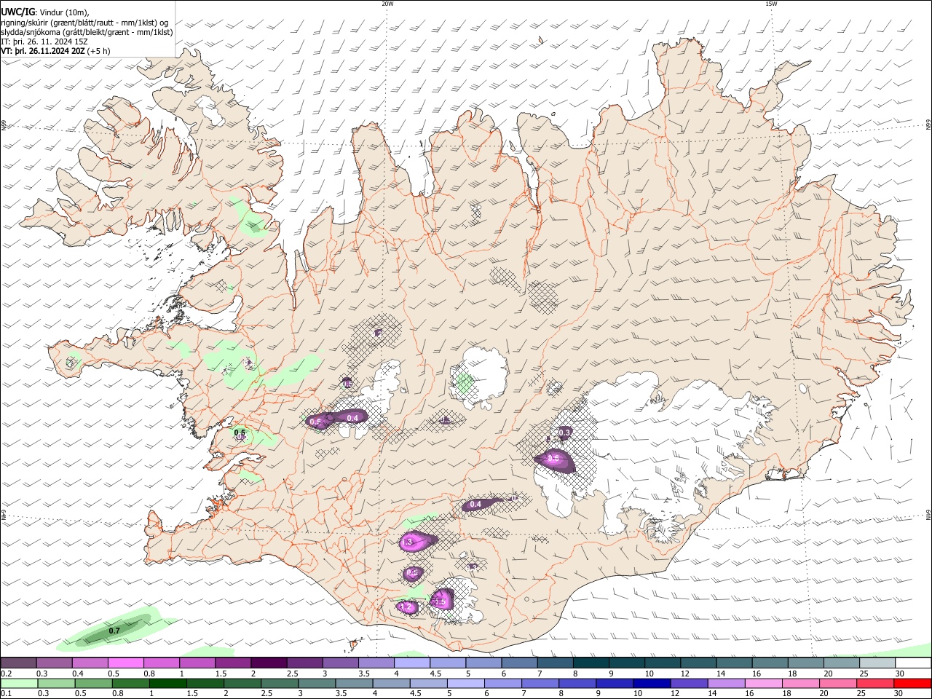Select the bottom legend swatch between 2.5 and 3

tap(279, 684)
